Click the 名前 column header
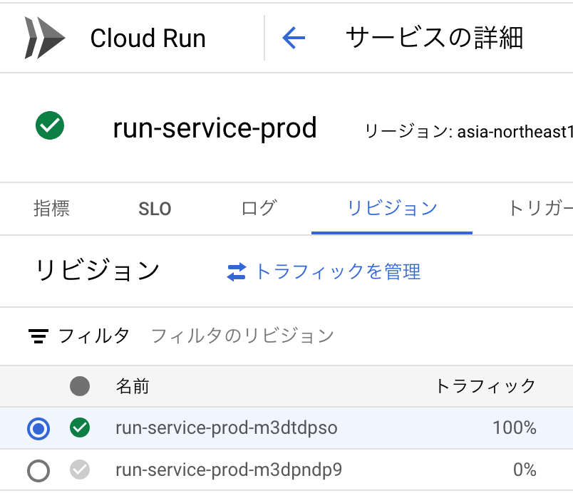 click(133, 386)
